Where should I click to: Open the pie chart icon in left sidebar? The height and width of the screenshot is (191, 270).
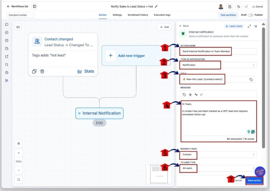[7, 40]
